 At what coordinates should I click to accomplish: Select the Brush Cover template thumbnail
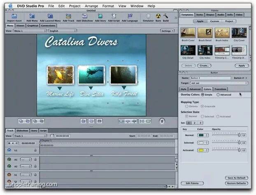188,33
